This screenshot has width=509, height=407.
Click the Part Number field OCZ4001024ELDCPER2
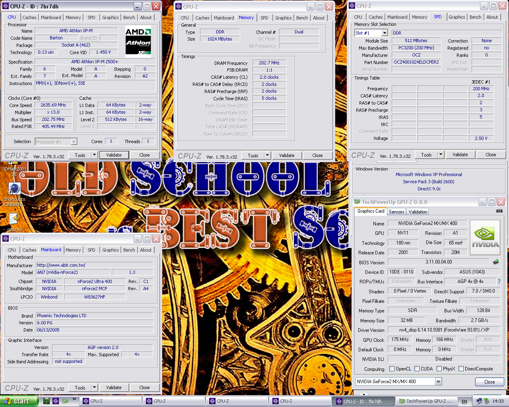click(416, 62)
